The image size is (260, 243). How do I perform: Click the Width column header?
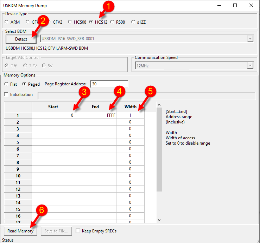(130, 107)
